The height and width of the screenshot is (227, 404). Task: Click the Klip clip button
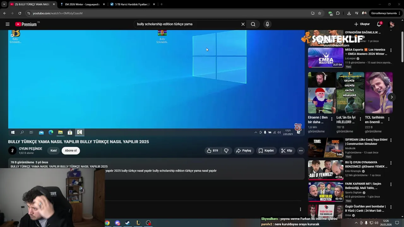[287, 151]
